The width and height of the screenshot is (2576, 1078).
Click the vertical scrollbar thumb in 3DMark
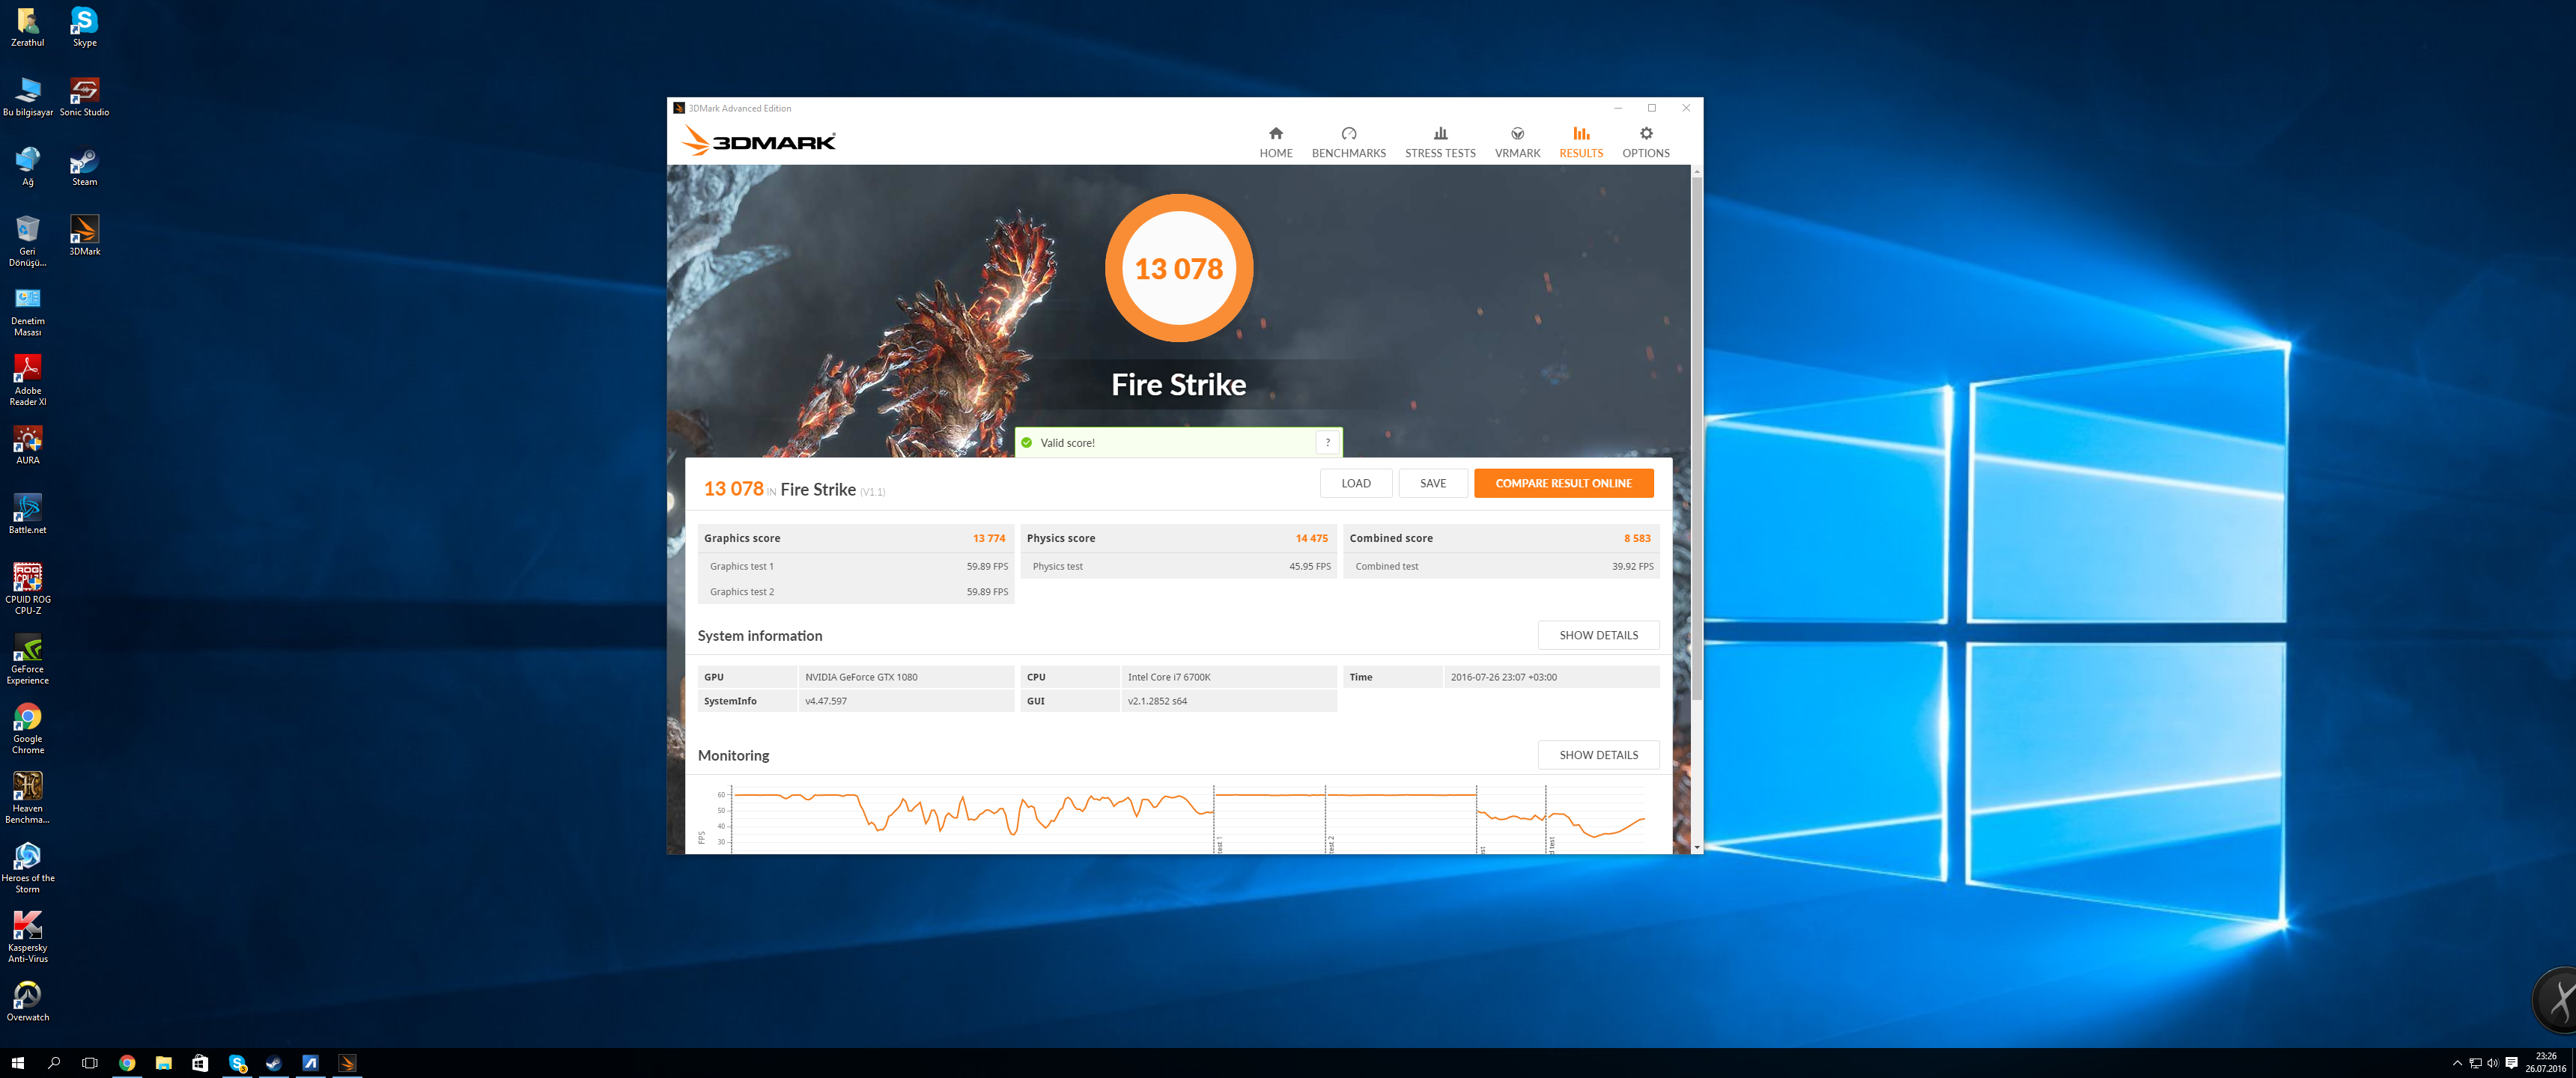(x=1696, y=437)
